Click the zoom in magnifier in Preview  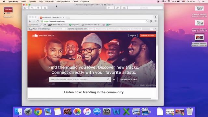pos(38,8)
